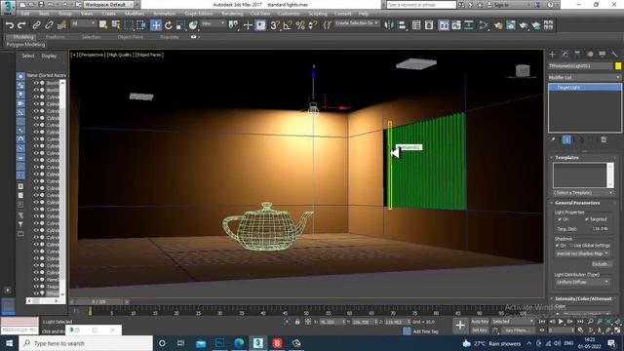Image resolution: width=624 pixels, height=351 pixels.
Task: Open the Customize menu
Action: (x=289, y=14)
